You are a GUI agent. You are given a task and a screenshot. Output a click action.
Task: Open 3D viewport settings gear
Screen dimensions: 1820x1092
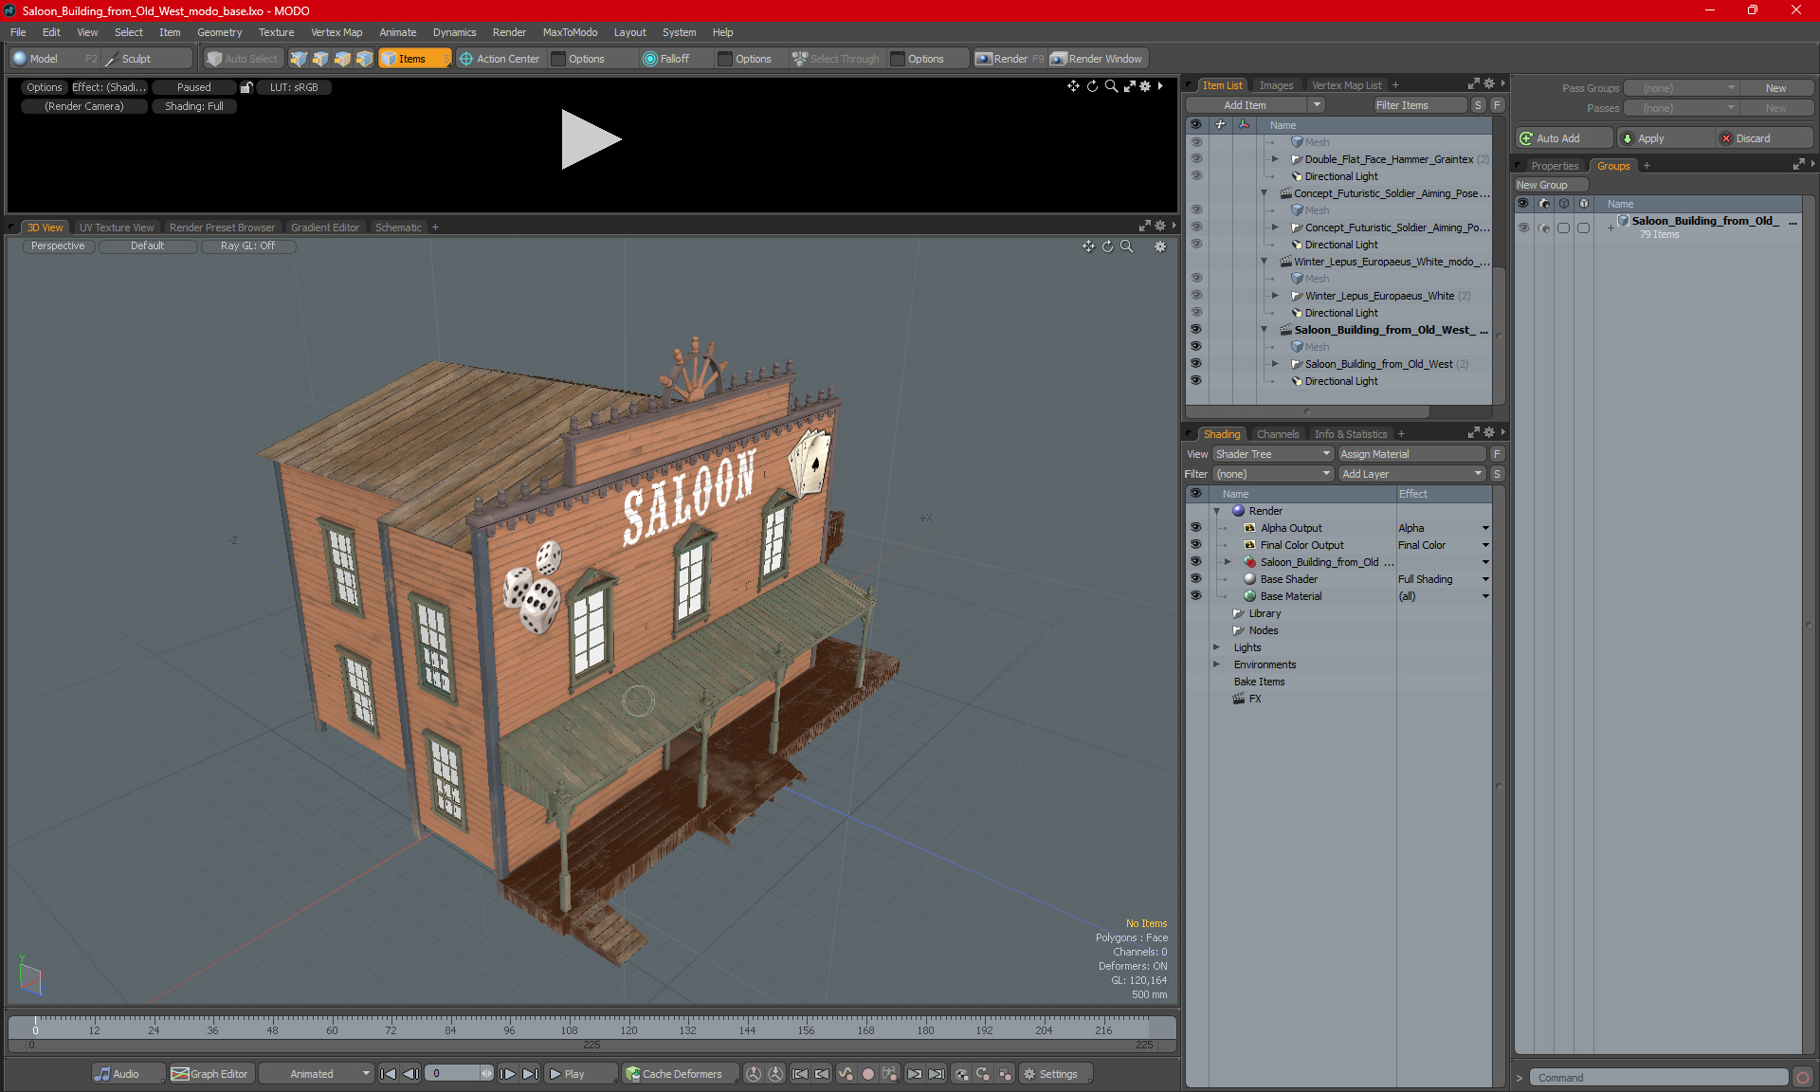[x=1159, y=246]
